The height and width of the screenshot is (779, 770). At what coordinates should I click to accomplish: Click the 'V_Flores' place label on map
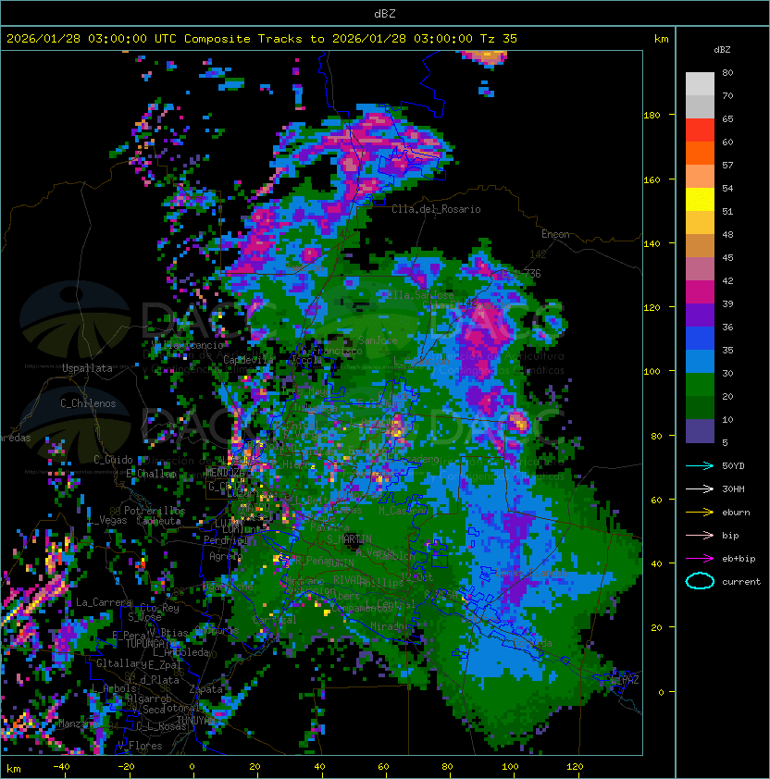(140, 746)
